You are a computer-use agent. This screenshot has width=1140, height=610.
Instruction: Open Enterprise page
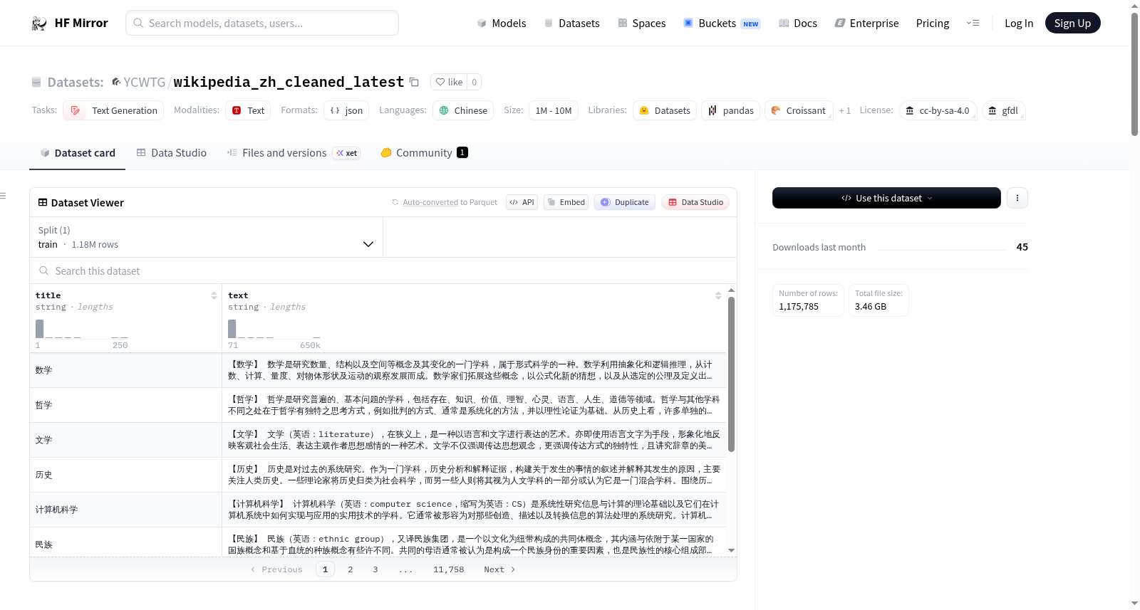click(x=866, y=23)
